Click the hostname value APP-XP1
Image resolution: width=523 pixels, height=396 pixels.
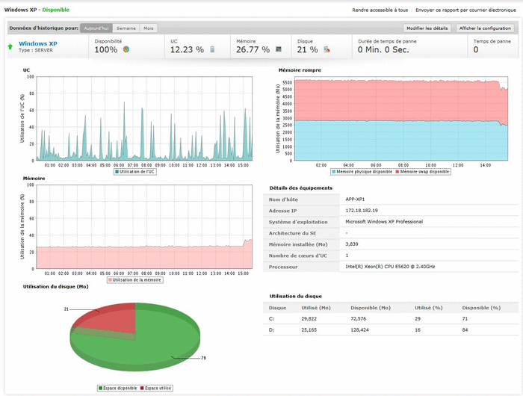(355, 199)
